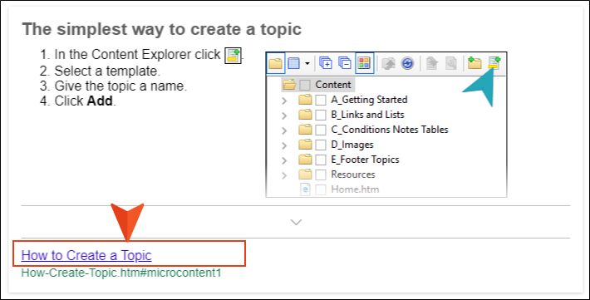The height and width of the screenshot is (300, 590).
Task: Check the E_Footer Topics checkbox
Action: 320,160
